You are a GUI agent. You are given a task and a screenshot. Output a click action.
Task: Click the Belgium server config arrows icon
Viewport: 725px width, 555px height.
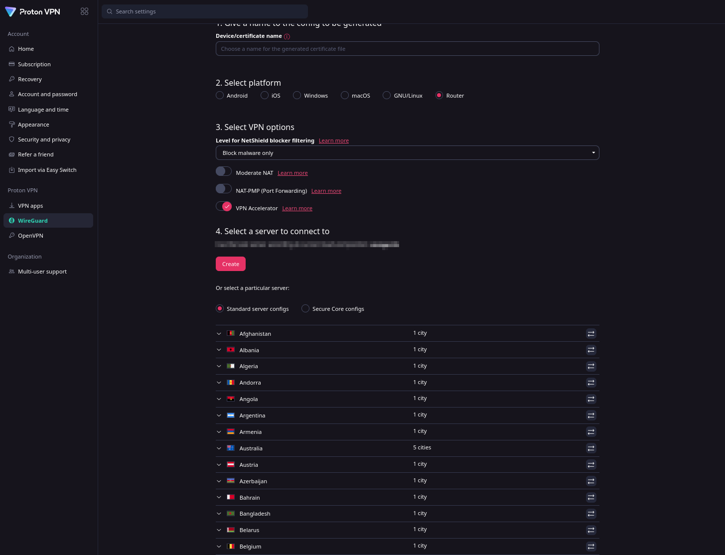point(591,547)
